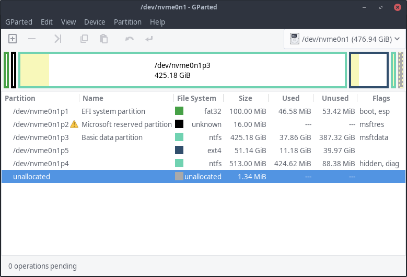Click the Name column header
This screenshot has height=277, width=407.
click(93, 98)
